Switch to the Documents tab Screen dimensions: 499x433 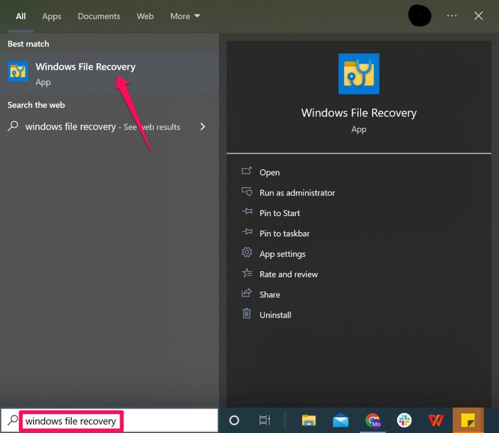99,16
